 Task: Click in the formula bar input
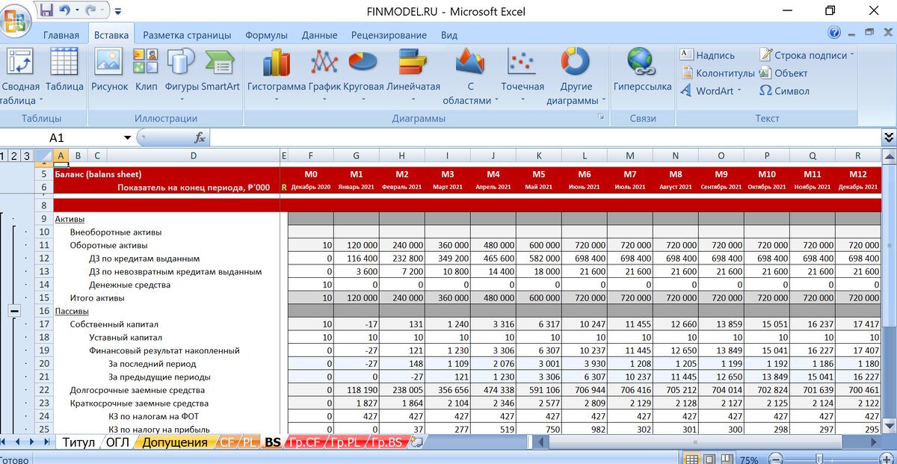click(x=544, y=137)
